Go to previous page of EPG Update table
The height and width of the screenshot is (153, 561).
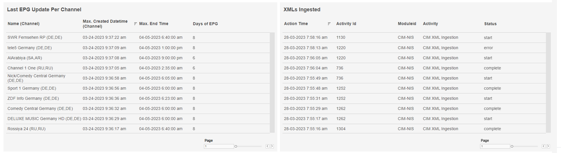pyautogui.click(x=267, y=146)
